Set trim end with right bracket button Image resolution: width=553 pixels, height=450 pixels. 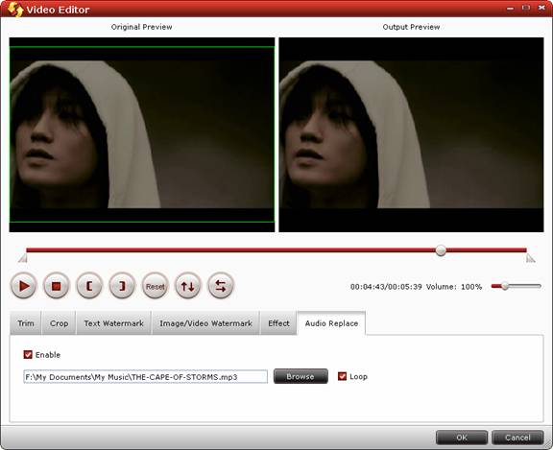pyautogui.click(x=122, y=286)
